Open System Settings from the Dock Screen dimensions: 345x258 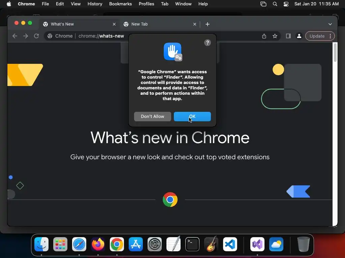[x=154, y=244]
